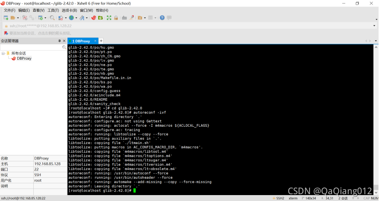Click the red Xshell swirl toolbar icon

[94, 18]
